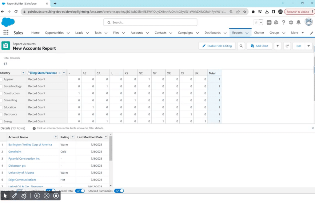Check the Construction row checkbox

[1, 94]
